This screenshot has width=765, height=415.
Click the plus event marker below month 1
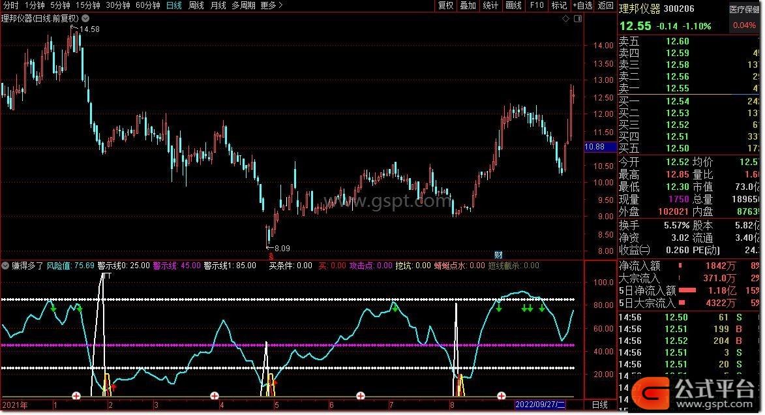tap(76, 395)
